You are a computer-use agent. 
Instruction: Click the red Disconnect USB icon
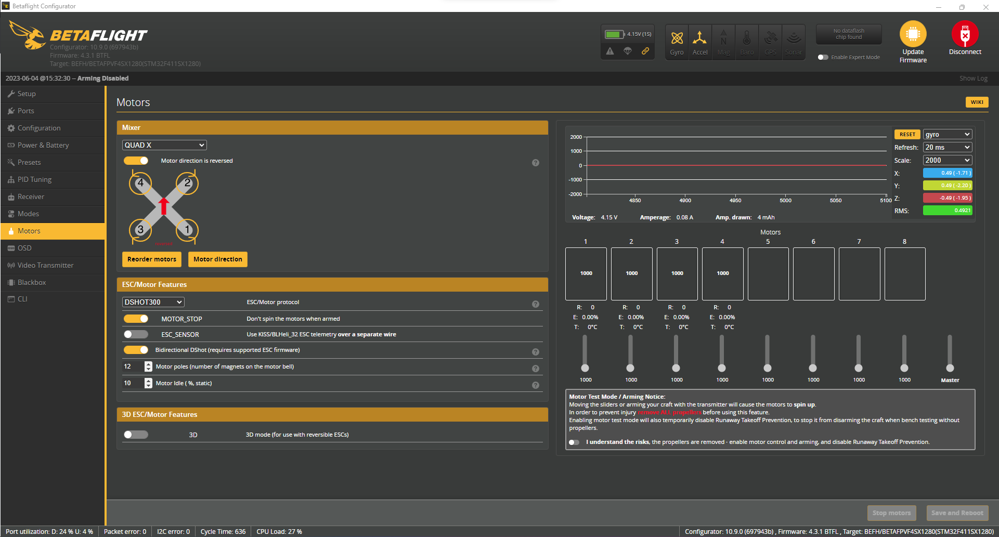pos(965,34)
